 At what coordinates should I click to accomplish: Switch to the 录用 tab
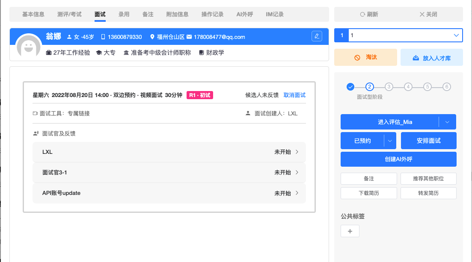[x=124, y=15]
